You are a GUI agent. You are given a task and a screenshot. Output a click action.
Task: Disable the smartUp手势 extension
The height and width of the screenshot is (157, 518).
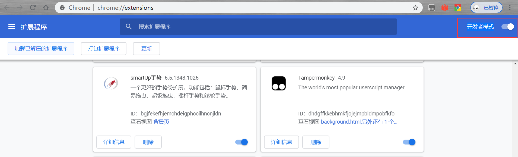(241, 142)
